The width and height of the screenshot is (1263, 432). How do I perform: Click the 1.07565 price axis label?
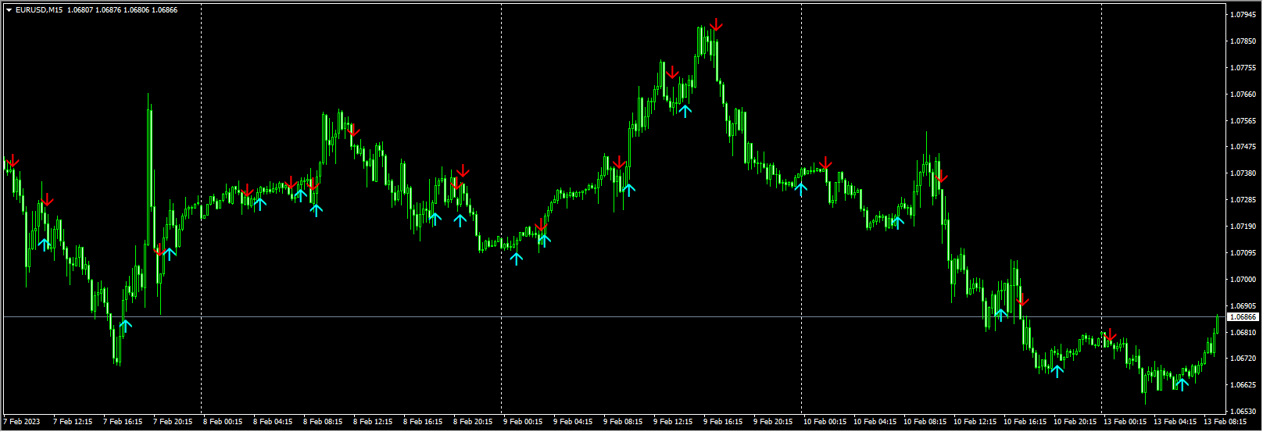(1243, 121)
